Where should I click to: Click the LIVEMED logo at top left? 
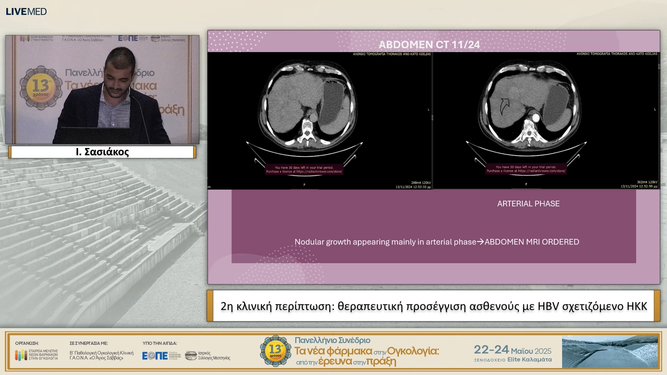(26, 11)
